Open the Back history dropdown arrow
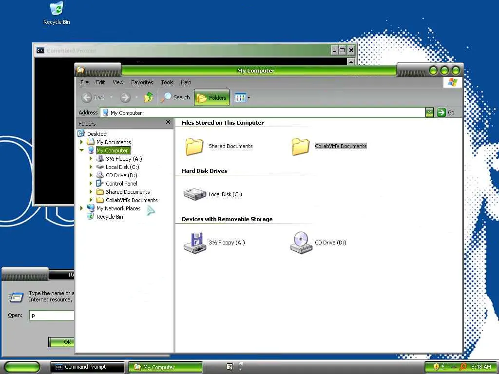Screen dimensions: 499x374 (112, 97)
